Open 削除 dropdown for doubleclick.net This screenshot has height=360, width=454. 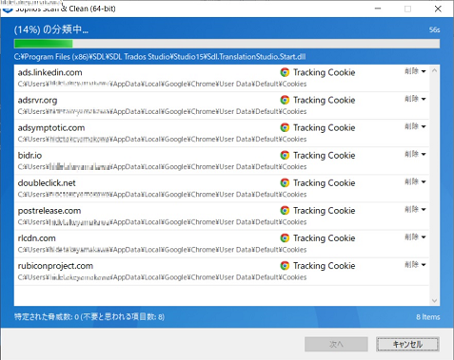pyautogui.click(x=415, y=181)
